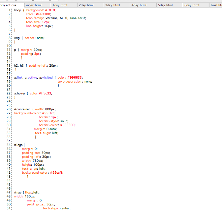This screenshot has height=210, width=222.
Task: Select the 3day.html tab
Action: (x=117, y=5)
